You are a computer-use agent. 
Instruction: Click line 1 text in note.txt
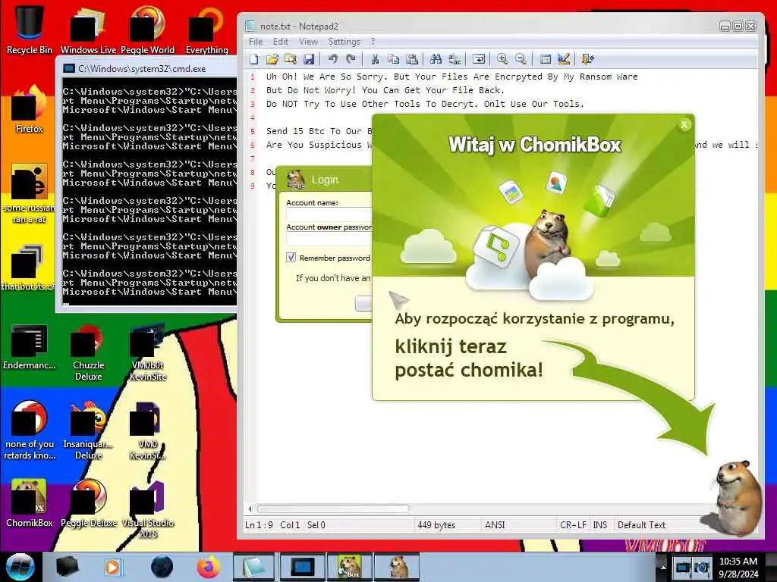click(452, 77)
